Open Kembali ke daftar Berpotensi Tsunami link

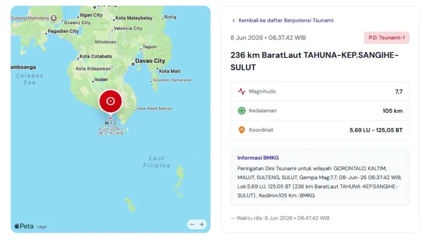coord(286,20)
